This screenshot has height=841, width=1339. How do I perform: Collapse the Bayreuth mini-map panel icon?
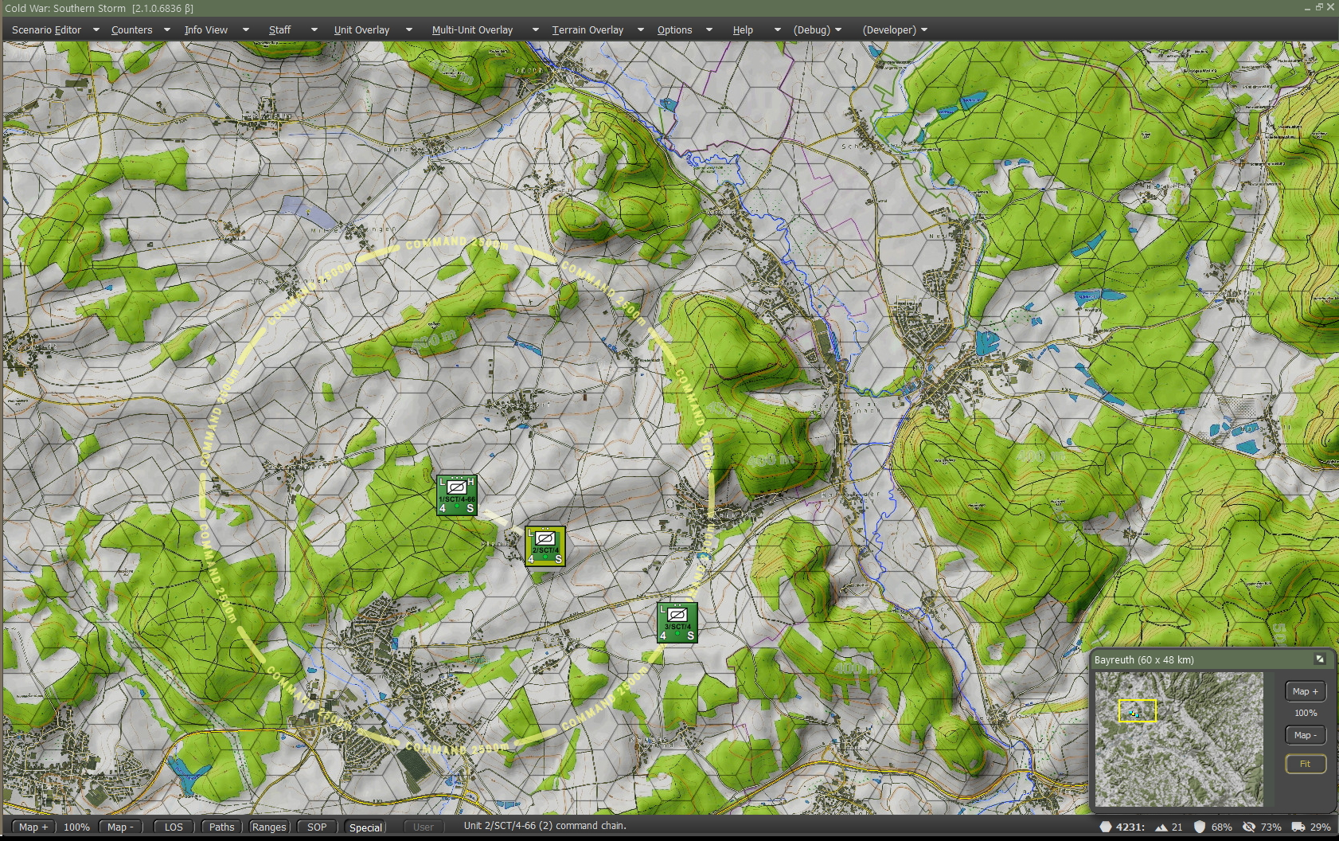(x=1320, y=659)
